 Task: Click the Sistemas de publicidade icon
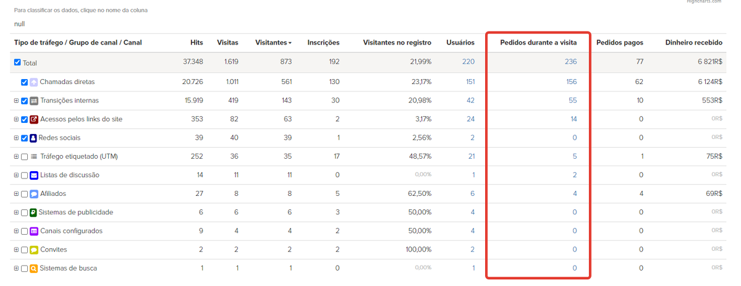(34, 212)
